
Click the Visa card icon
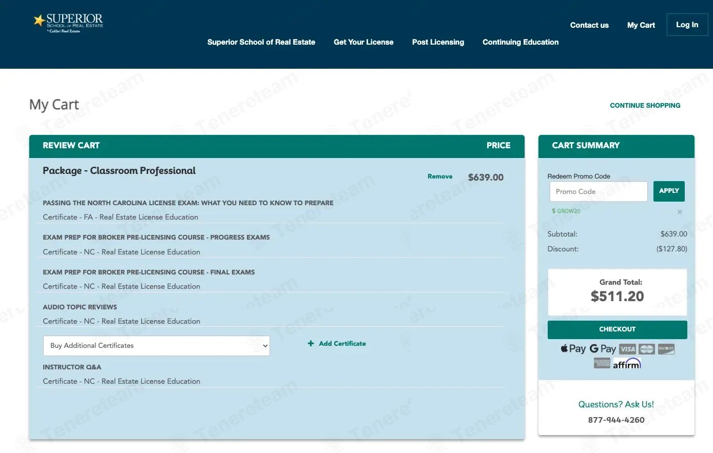point(627,349)
